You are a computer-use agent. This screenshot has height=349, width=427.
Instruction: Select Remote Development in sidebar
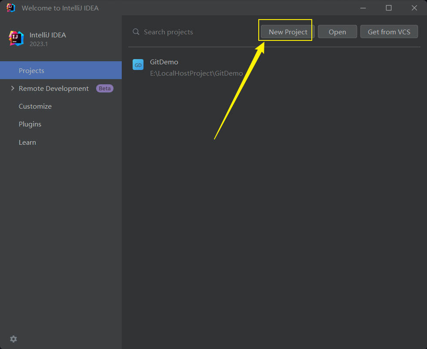(x=61, y=89)
